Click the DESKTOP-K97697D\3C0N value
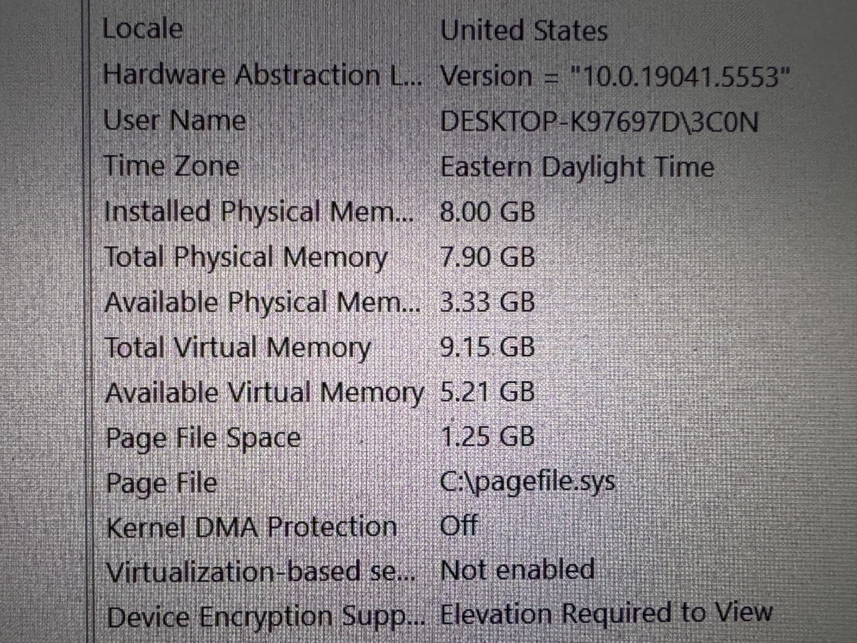The width and height of the screenshot is (857, 643). point(599,122)
